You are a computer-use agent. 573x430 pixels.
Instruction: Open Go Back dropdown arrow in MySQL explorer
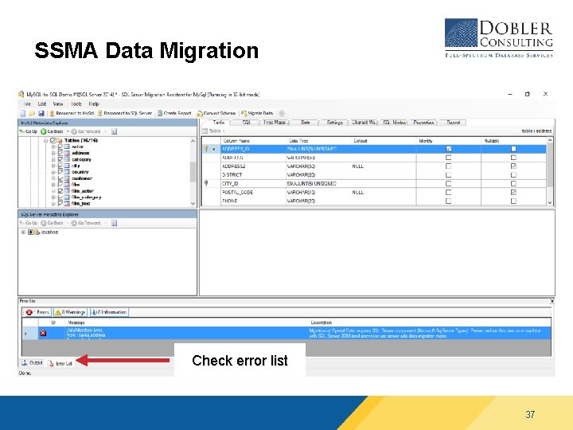[x=68, y=131]
